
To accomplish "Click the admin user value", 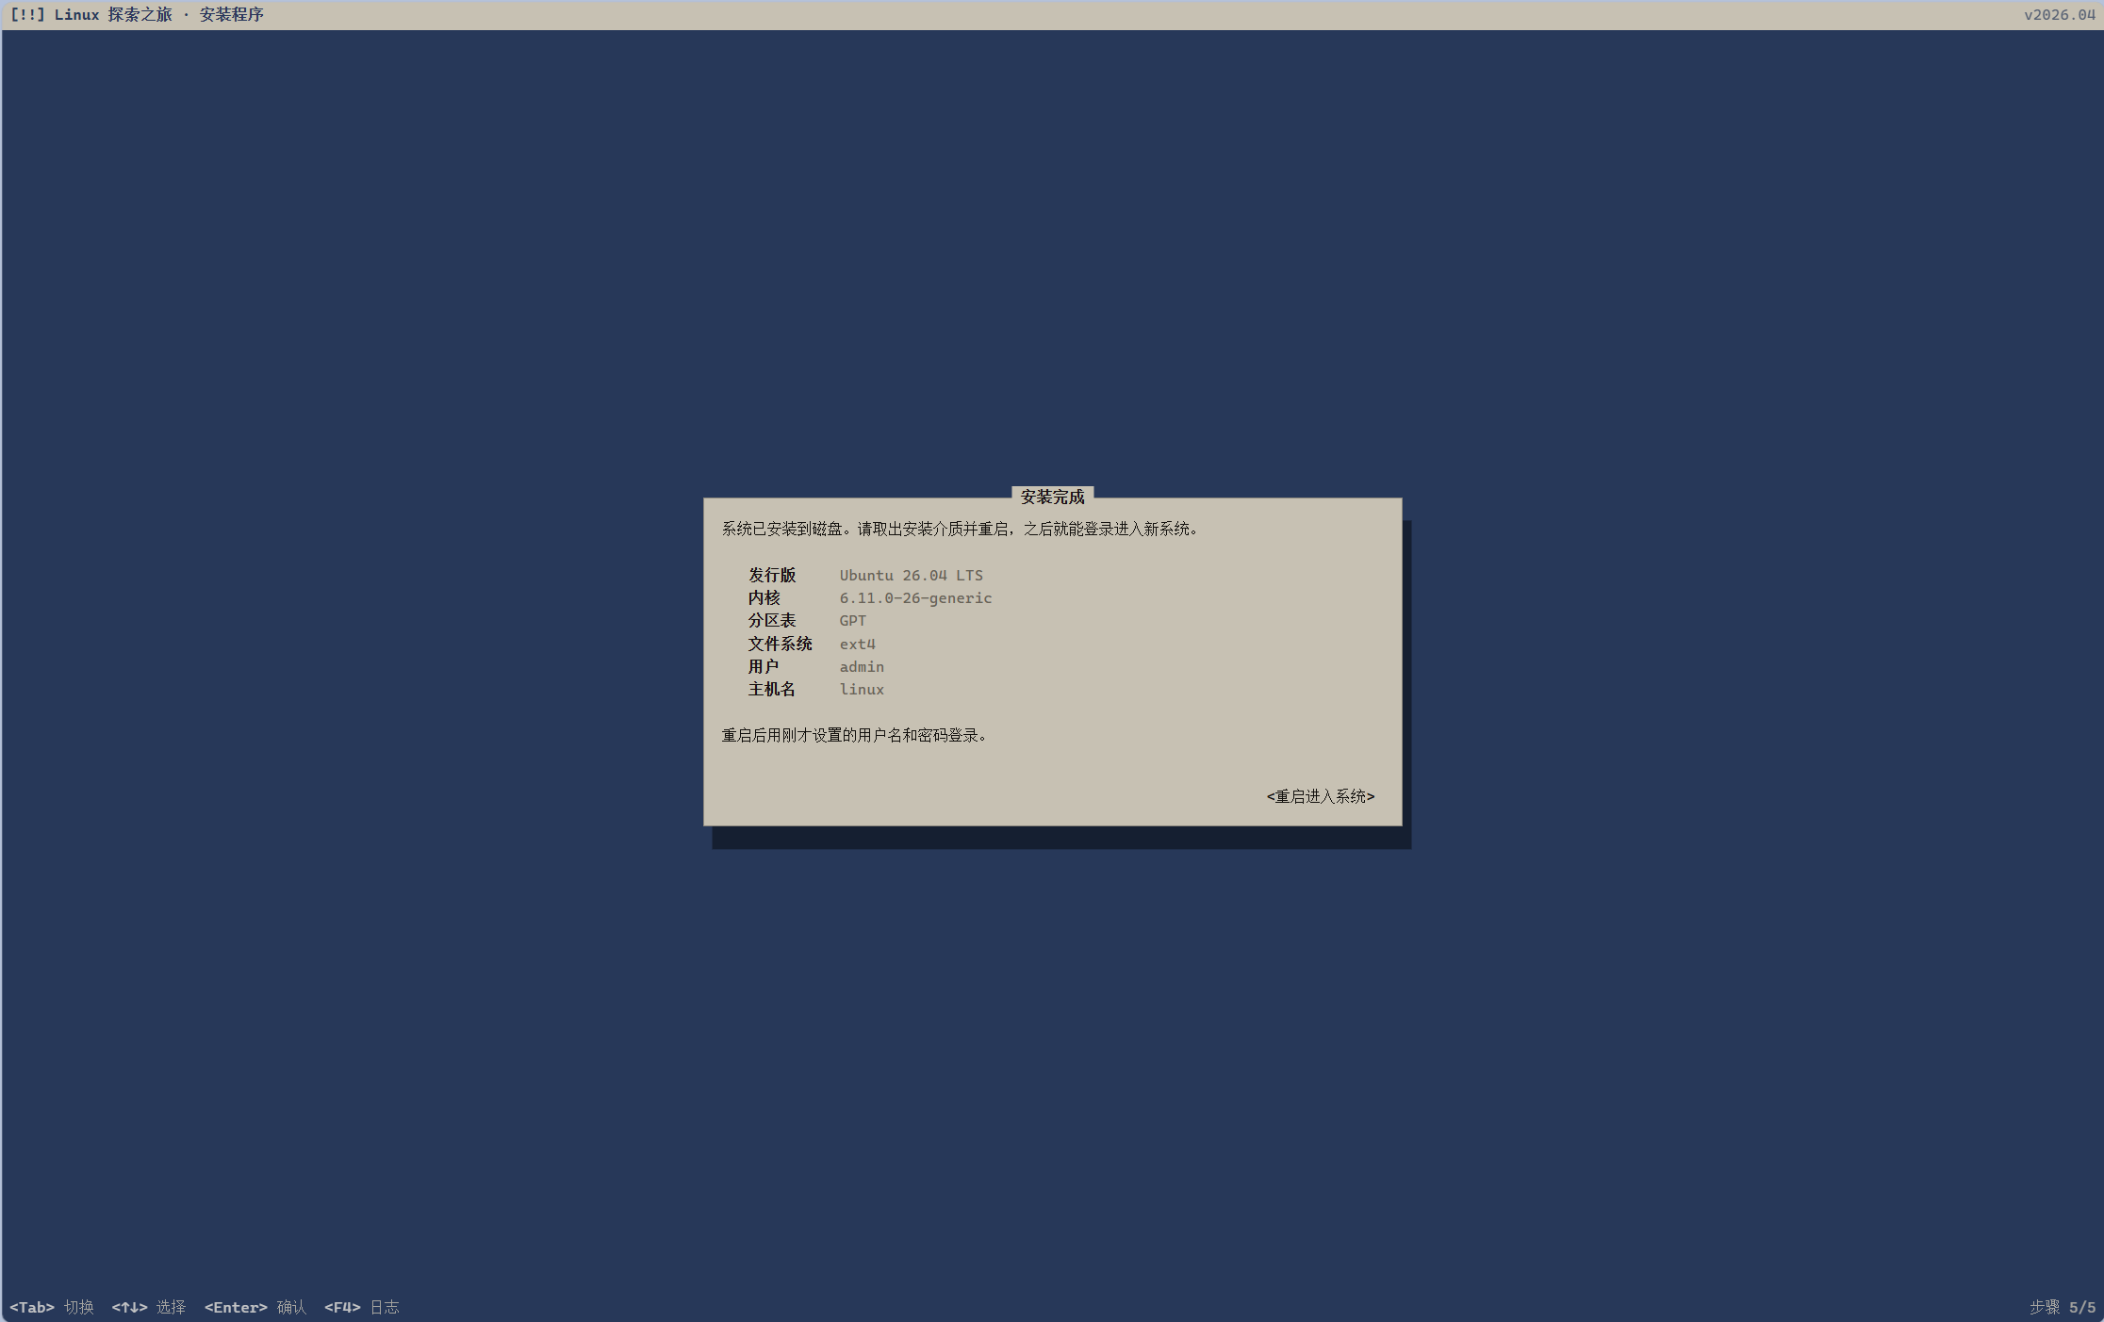I will [x=863, y=666].
